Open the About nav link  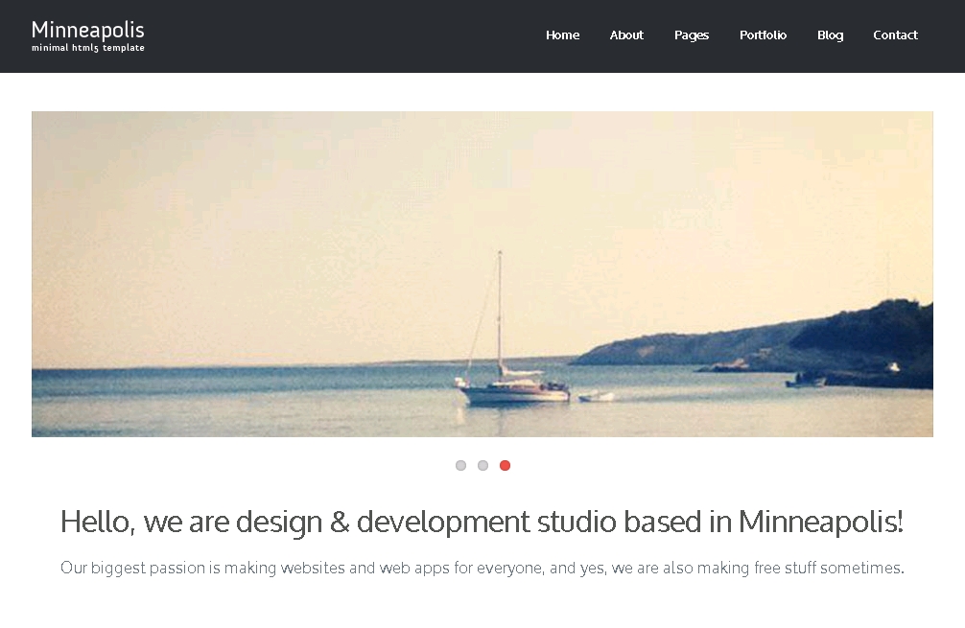626,35
